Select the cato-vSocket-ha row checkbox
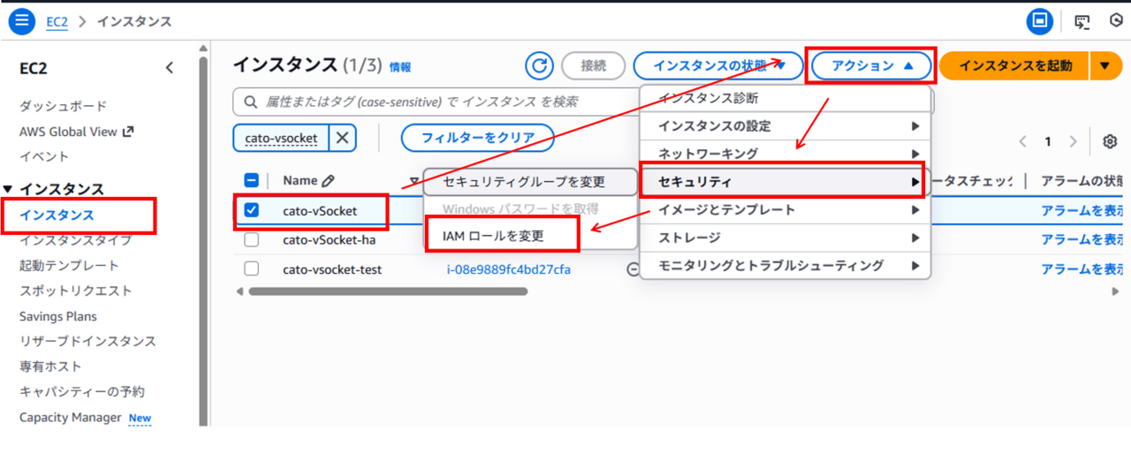 coord(252,239)
